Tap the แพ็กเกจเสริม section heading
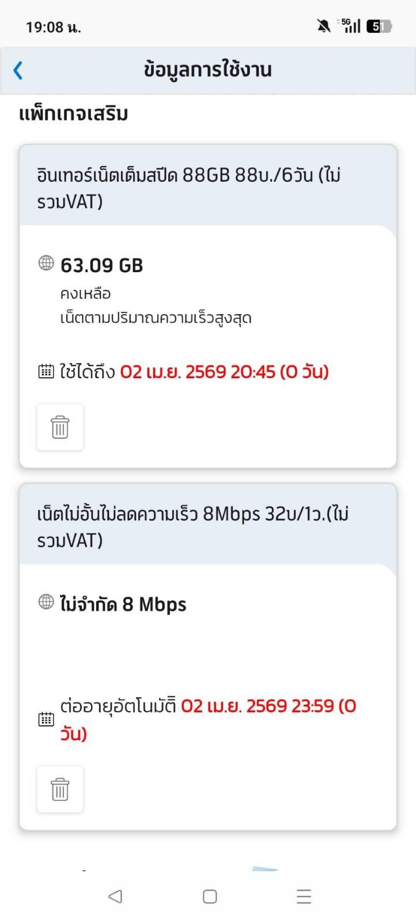The width and height of the screenshot is (416, 922). [x=74, y=114]
